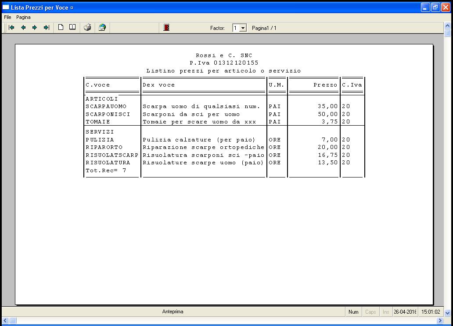Click the U.M. column header

(x=277, y=85)
